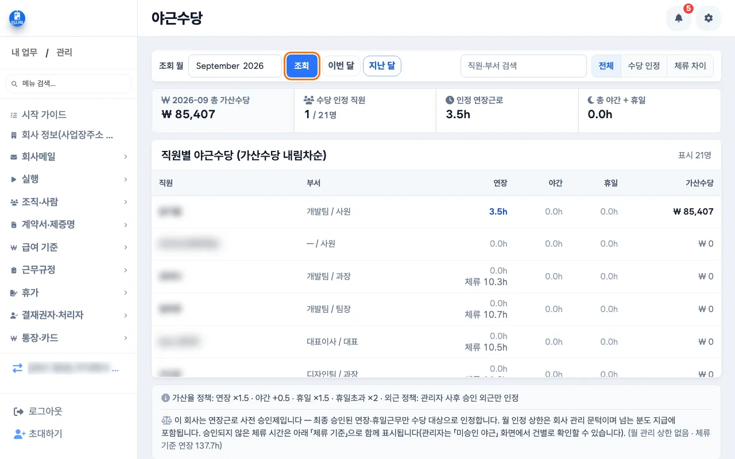Screen dimensions: 735x459
Task: Expand the 조직·사람 chevron
Action: 125,202
